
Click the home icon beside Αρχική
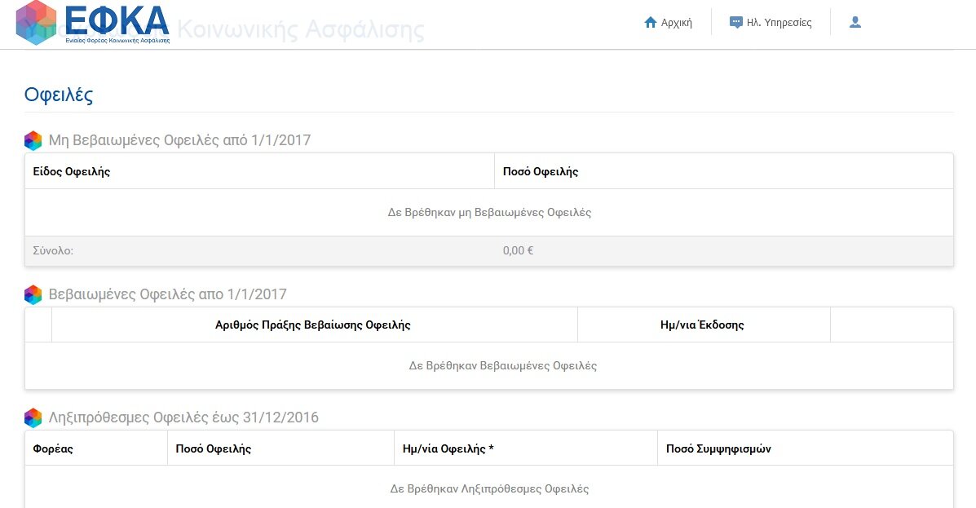click(x=650, y=23)
